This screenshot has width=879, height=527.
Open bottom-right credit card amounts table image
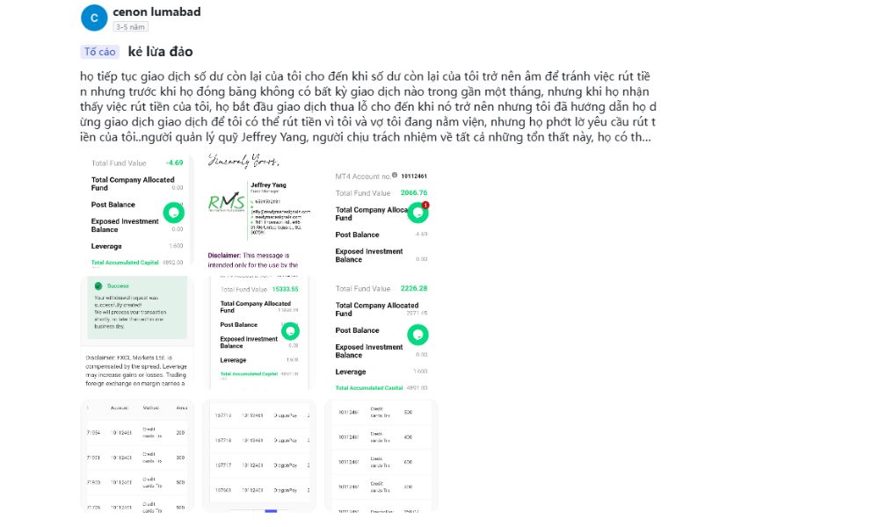[x=381, y=455]
